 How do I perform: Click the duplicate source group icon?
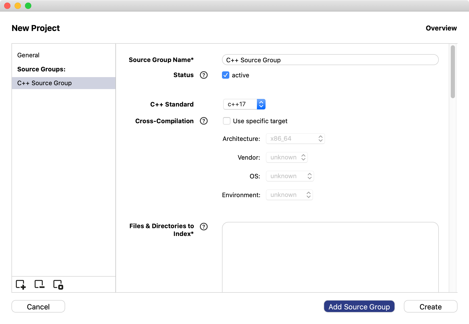pos(58,284)
